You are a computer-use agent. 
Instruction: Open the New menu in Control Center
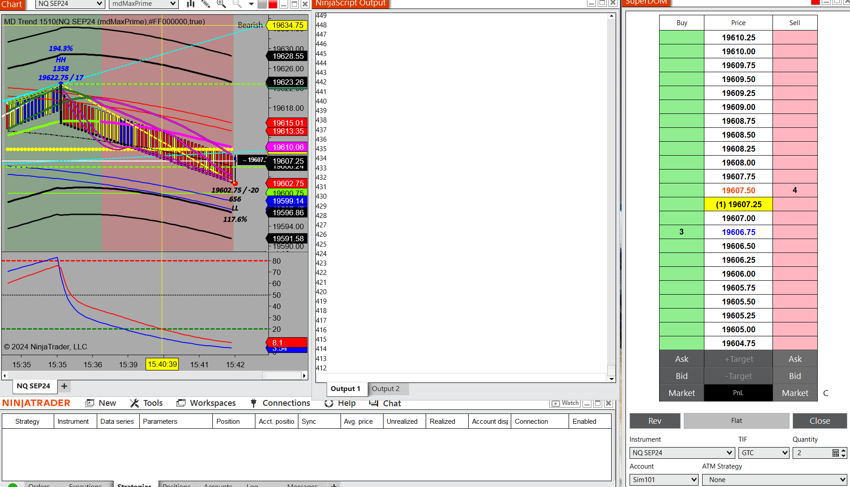click(107, 403)
